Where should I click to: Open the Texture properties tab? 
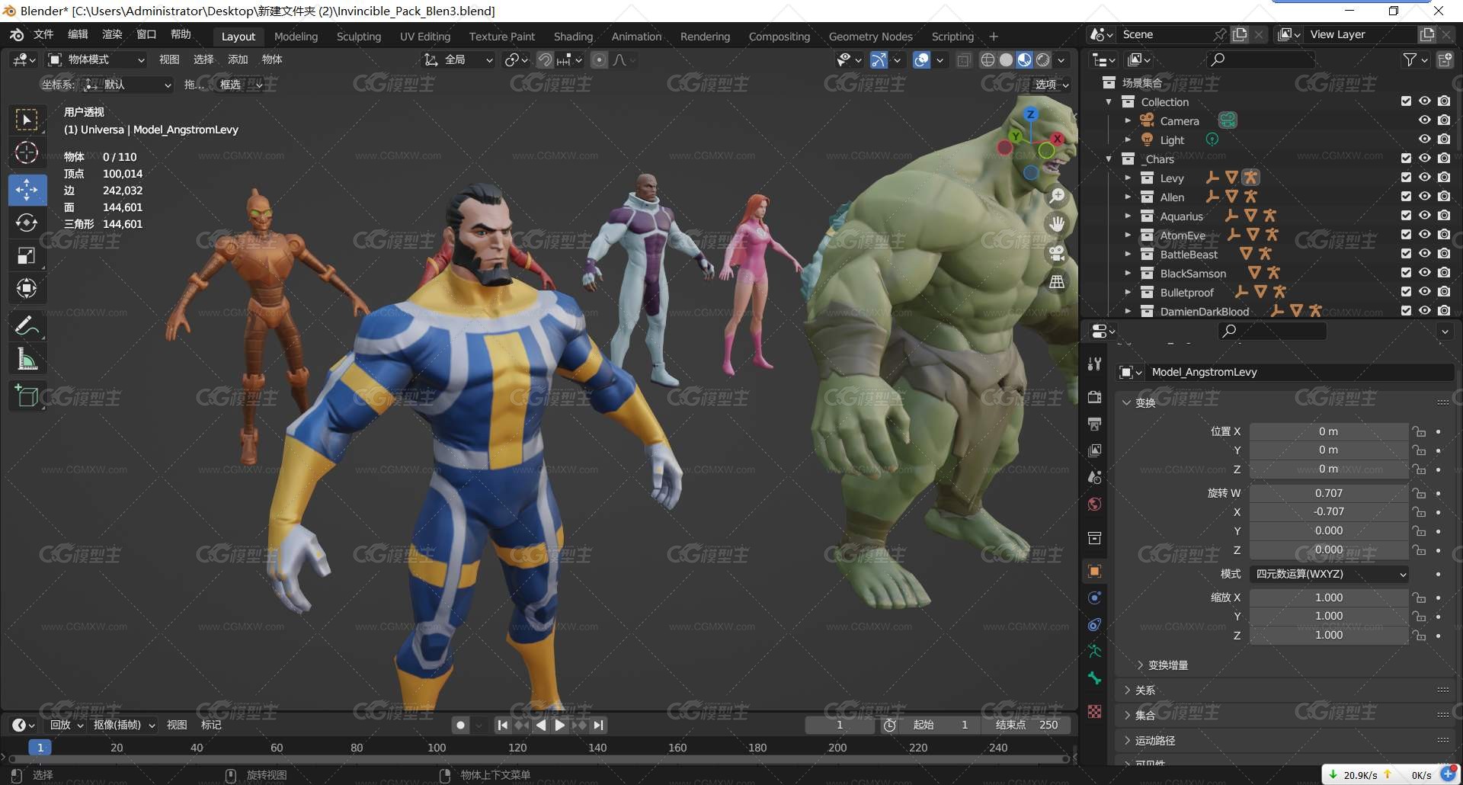pos(1095,711)
